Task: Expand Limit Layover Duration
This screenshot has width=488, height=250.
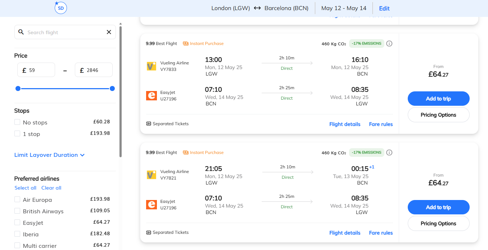Action: pyautogui.click(x=49, y=155)
